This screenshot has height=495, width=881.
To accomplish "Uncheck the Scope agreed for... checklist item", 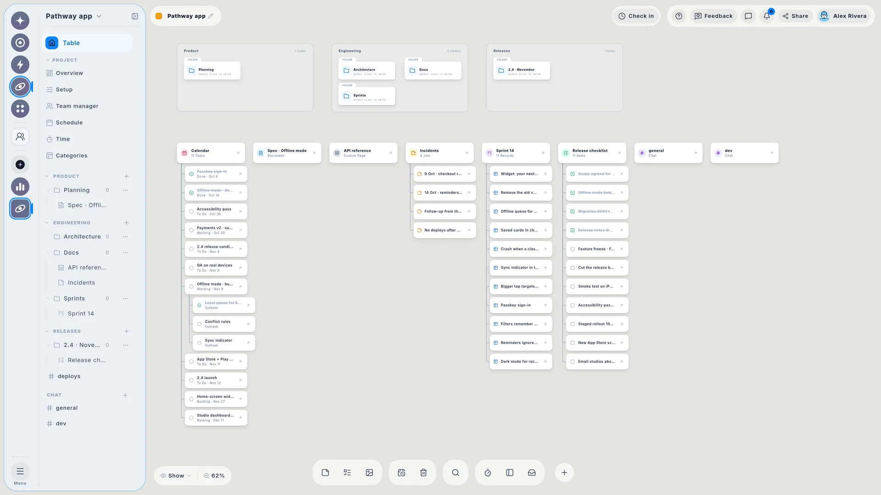I will tap(573, 174).
